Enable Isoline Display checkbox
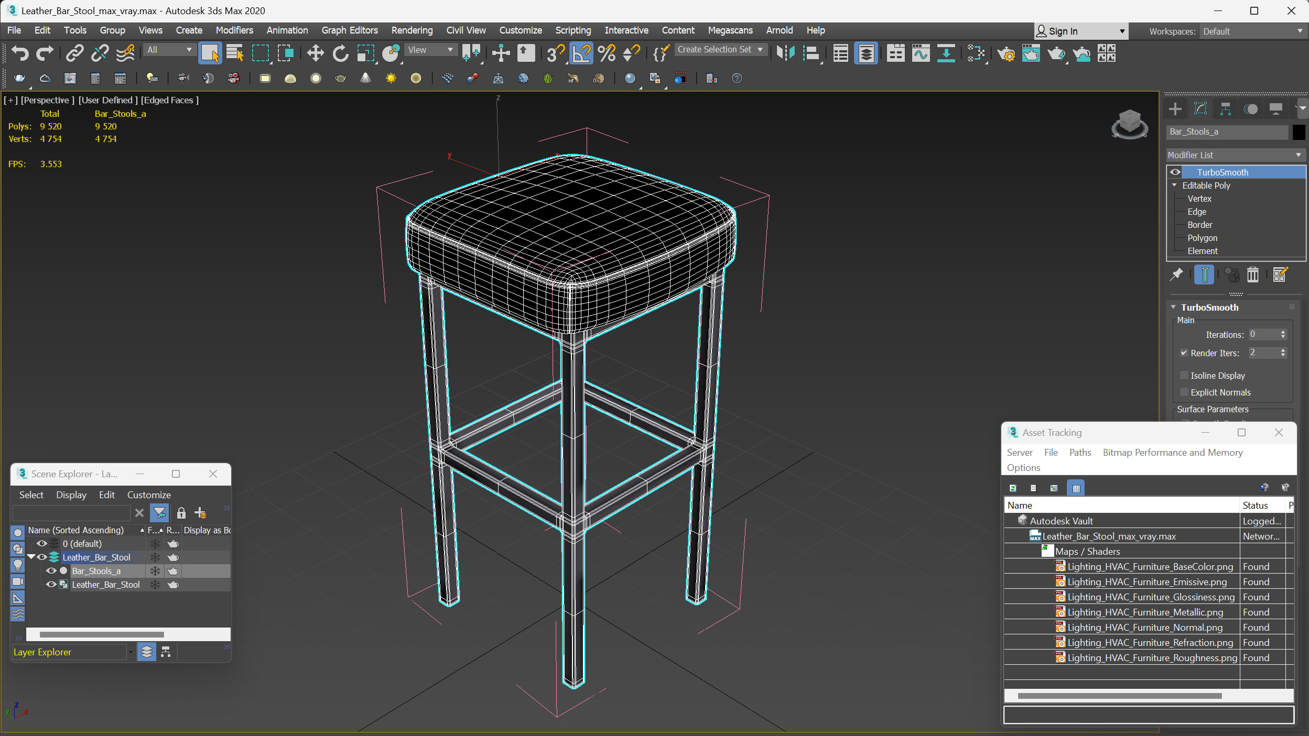This screenshot has width=1309, height=736. [x=1184, y=375]
